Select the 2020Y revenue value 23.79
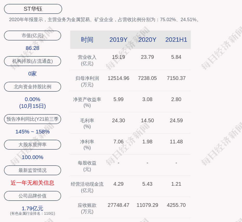The image size is (242, 222). (x=147, y=57)
